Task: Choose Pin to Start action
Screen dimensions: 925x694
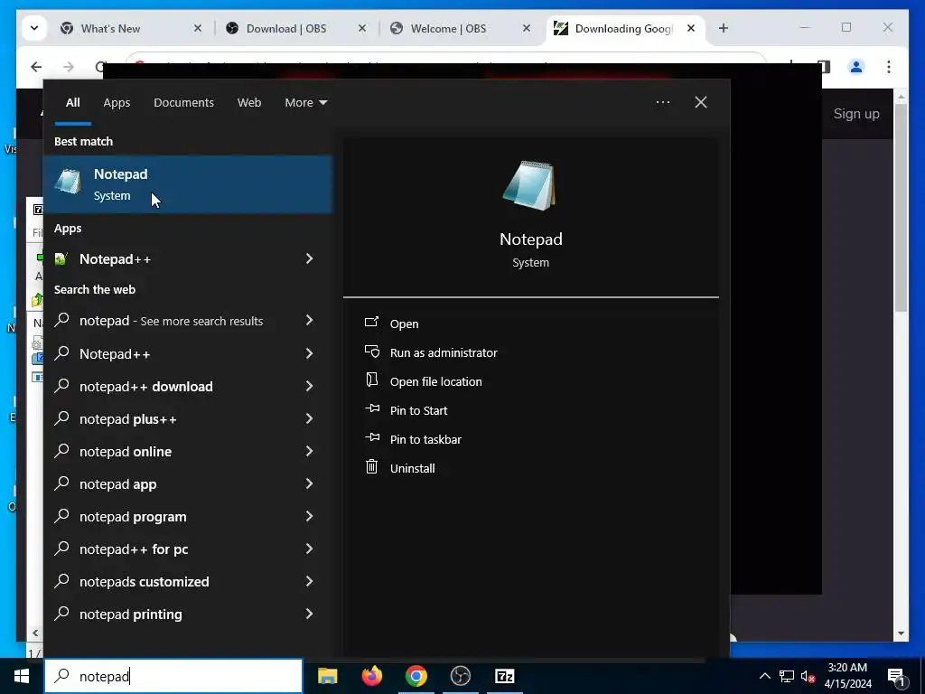Action: [x=418, y=410]
